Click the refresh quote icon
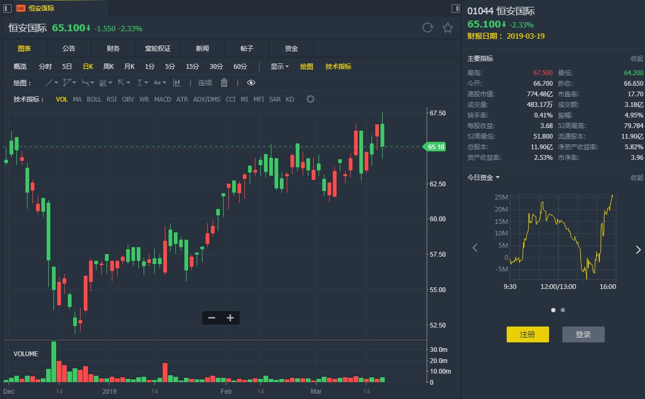The height and width of the screenshot is (399, 645). pos(428,28)
